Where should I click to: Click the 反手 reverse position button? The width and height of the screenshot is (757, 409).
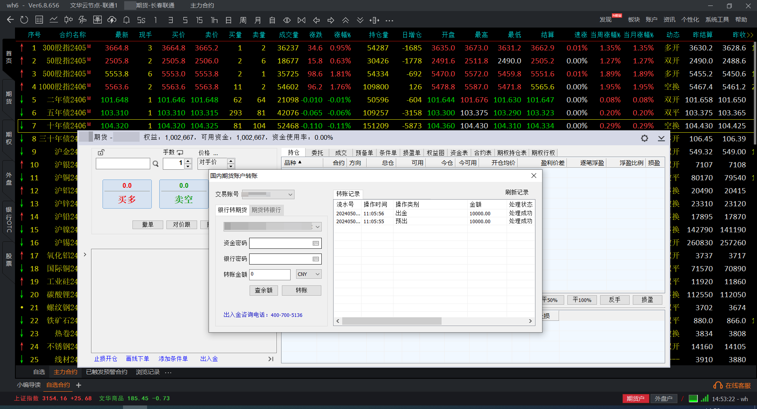[615, 300]
